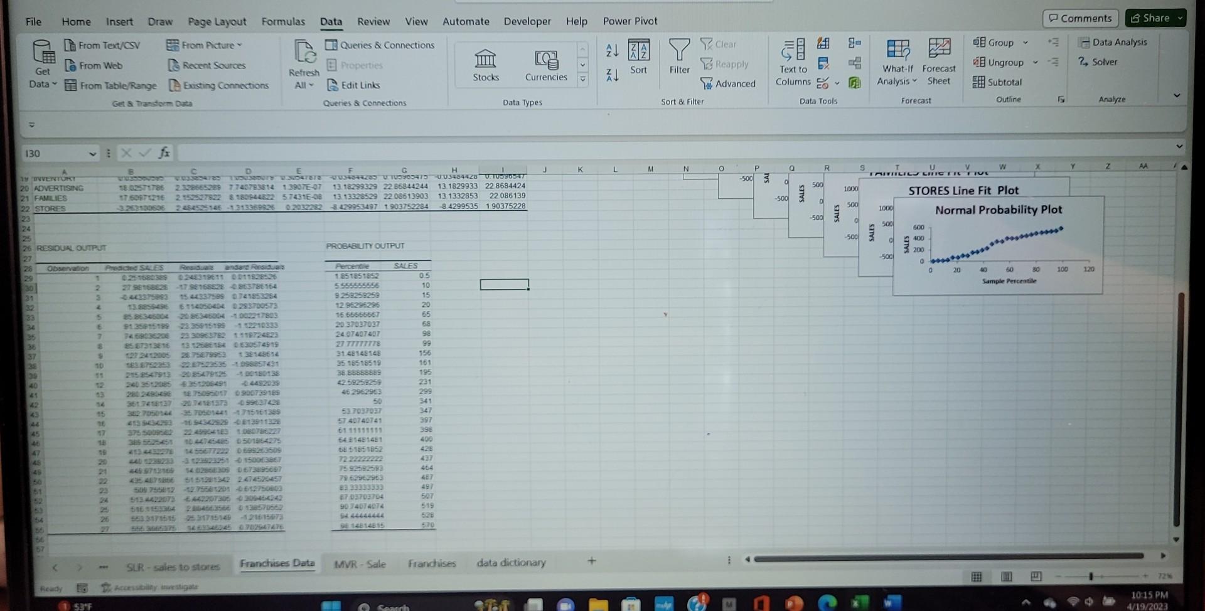
Task: Click the Share button
Action: pyautogui.click(x=1155, y=18)
